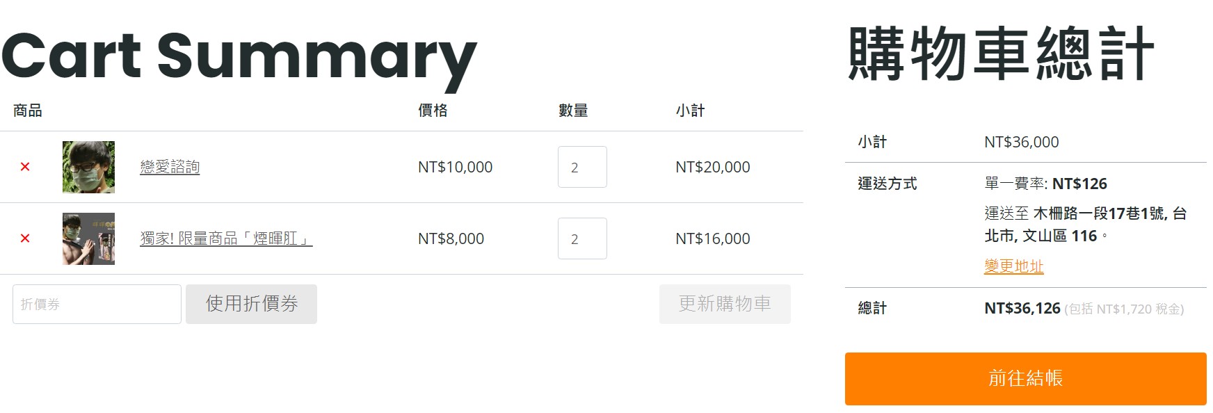The image size is (1213, 413).
Task: Click the 折價券 coupon code field
Action: [x=97, y=304]
